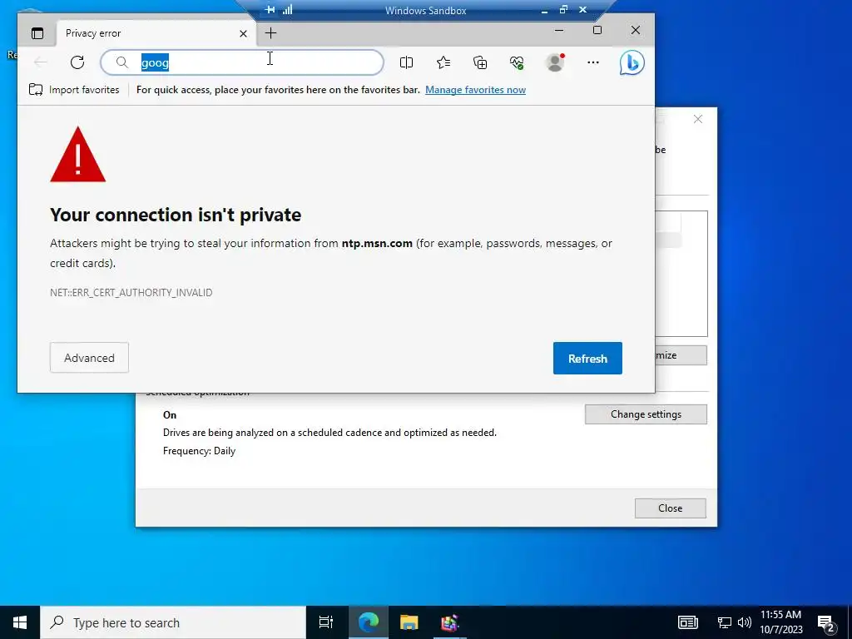852x639 pixels.
Task: Click the taskbar 'Type here to search' box
Action: tap(173, 622)
